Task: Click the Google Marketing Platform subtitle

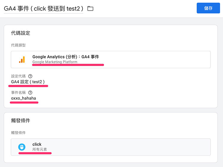Action: (55, 62)
